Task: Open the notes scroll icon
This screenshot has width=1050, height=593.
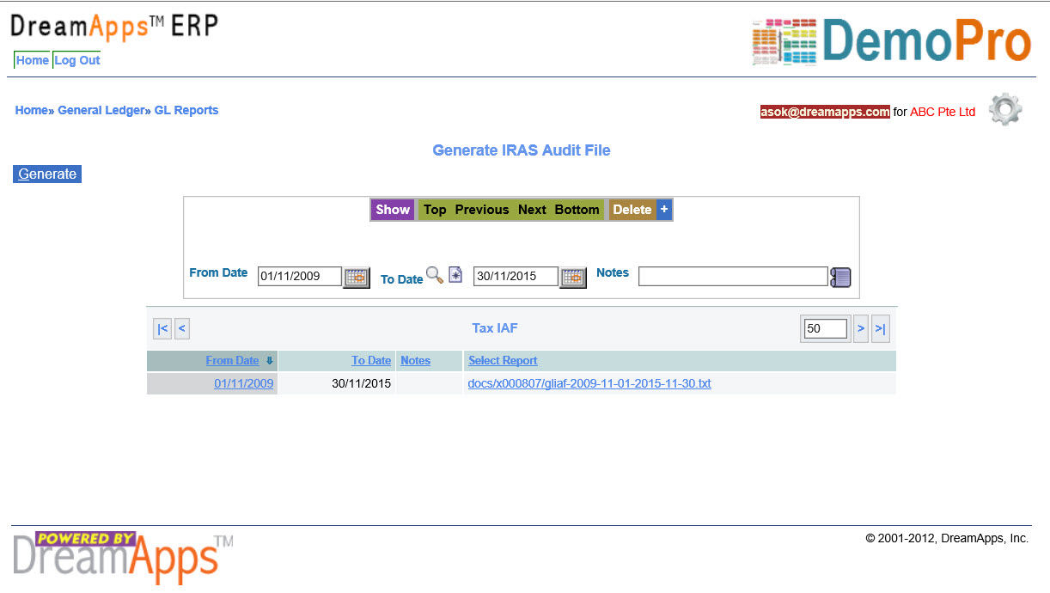Action: point(840,277)
